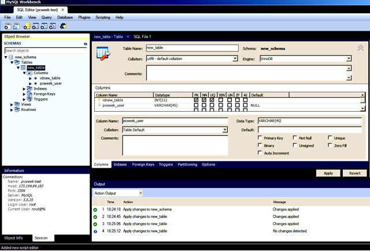Click the Table Name input field

(x=192, y=48)
